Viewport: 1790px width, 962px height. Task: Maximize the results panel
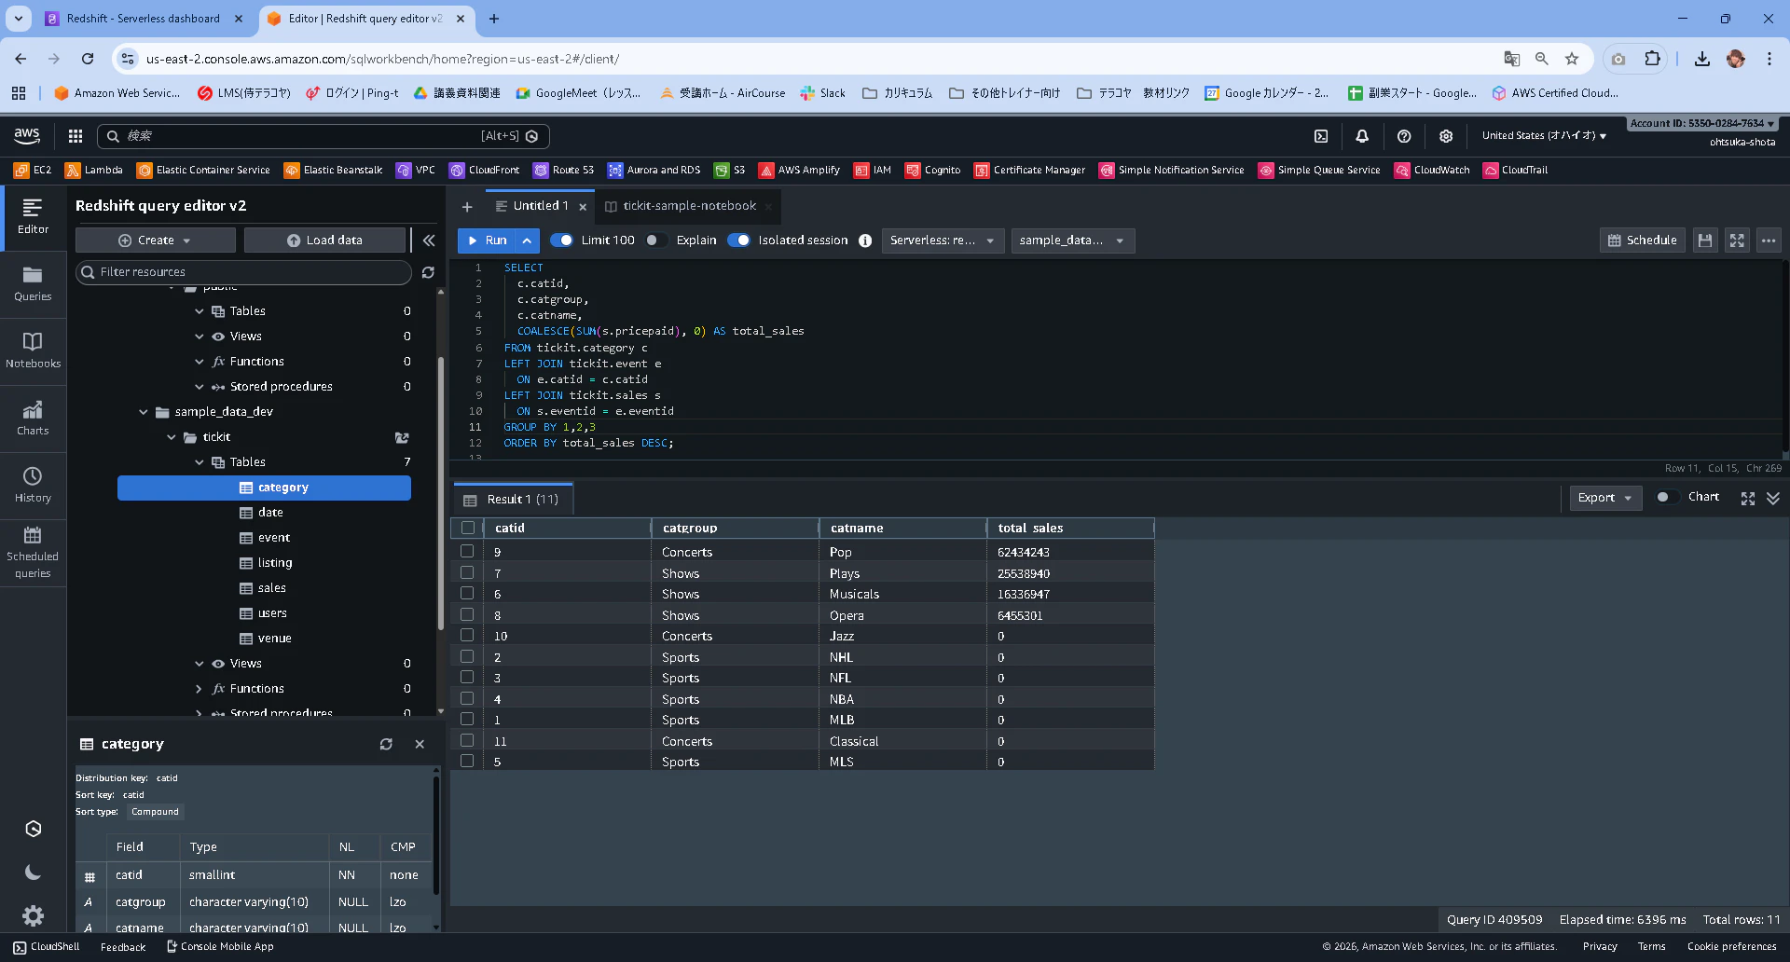(x=1748, y=499)
